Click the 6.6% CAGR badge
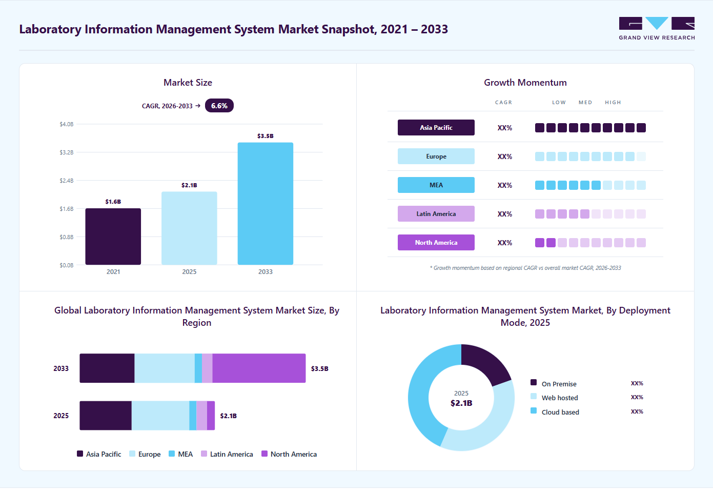Image resolution: width=713 pixels, height=490 pixels. coord(219,106)
